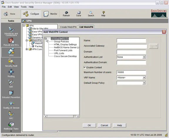The width and height of the screenshot is (169, 138).
Task: Open the Home view
Action: coord(9,14)
